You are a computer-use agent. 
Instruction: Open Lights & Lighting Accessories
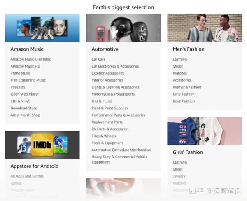(x=115, y=87)
